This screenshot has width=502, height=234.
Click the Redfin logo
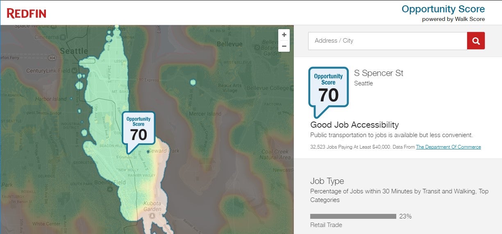[27, 14]
